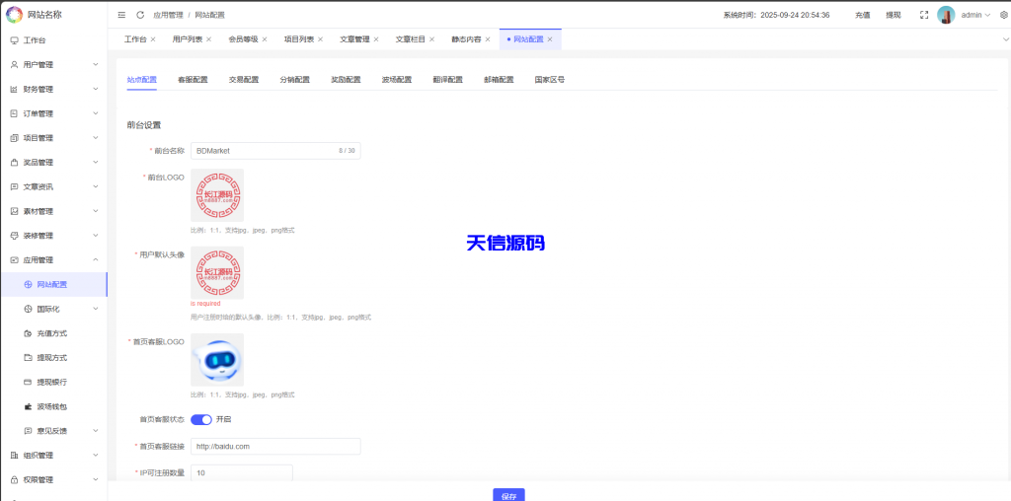Toggle fullscreen mode icon
The image size is (1011, 501).
[923, 15]
